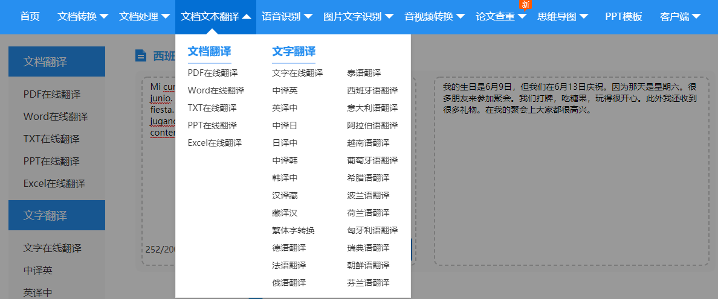
Task: Open 法语翻译 option
Action: 289,265
